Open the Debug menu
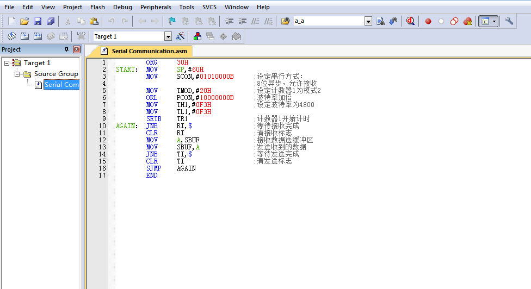This screenshot has height=289, width=531. point(122,7)
